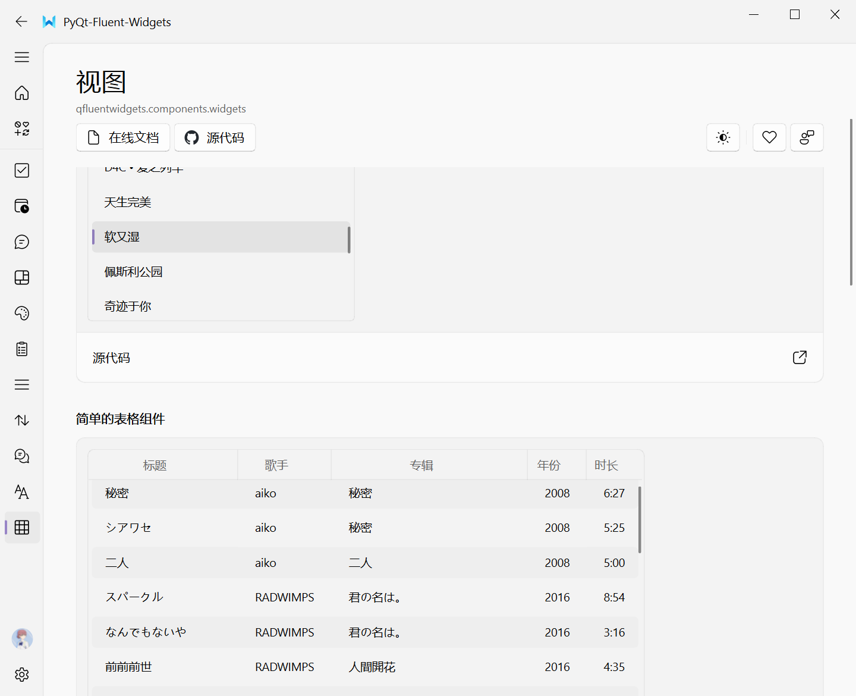The height and width of the screenshot is (696, 856).
Task: Click 君の名は。 in the スパークル row
Action: click(x=375, y=597)
